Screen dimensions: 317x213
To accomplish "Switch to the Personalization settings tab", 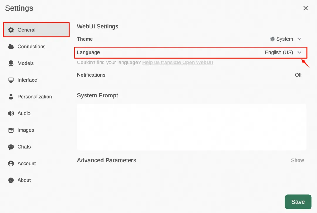I will [35, 97].
